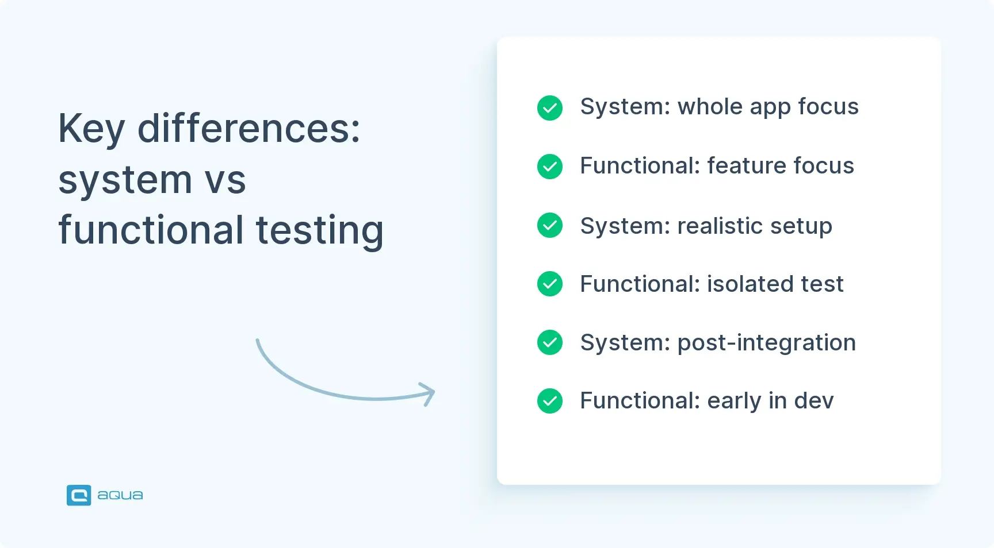
Task: Click the green check beside "System: whole app focus"
Action: tap(550, 108)
